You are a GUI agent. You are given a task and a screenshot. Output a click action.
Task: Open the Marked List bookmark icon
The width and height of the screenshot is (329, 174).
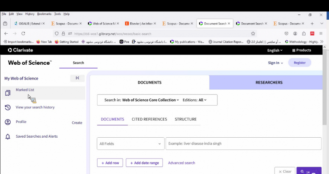[x=8, y=93]
